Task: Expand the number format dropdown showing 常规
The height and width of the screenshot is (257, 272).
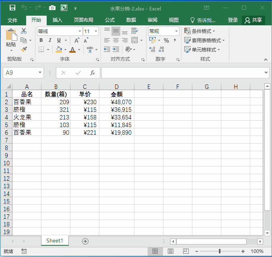Action: click(x=176, y=31)
